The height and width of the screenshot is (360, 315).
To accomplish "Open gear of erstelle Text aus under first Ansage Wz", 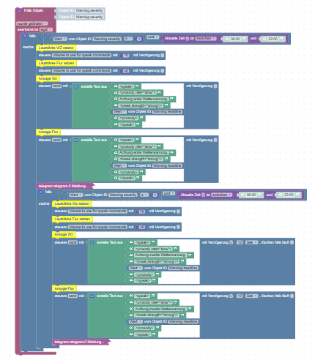I will (76, 86).
